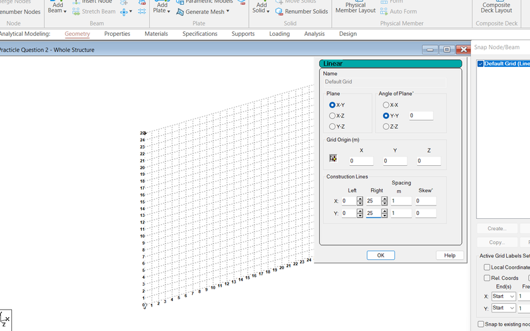Enable Rel. Coords checkbox

tap(487, 278)
